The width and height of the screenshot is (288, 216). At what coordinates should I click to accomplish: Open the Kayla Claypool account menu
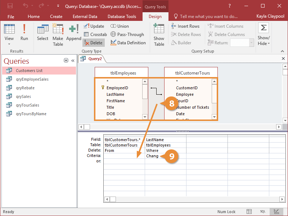pos(270,16)
